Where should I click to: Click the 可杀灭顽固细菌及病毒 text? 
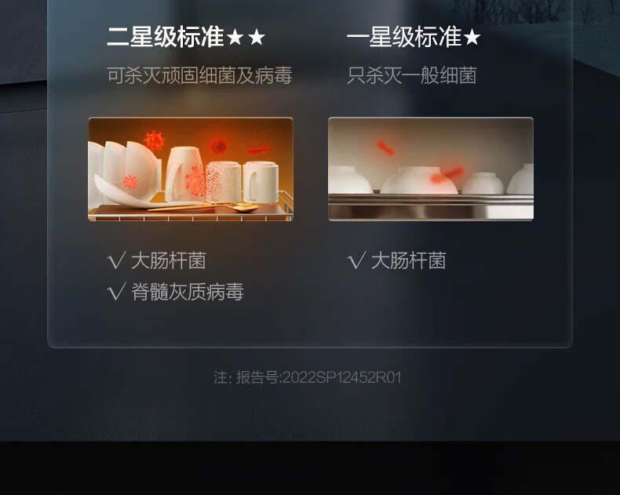tap(199, 75)
